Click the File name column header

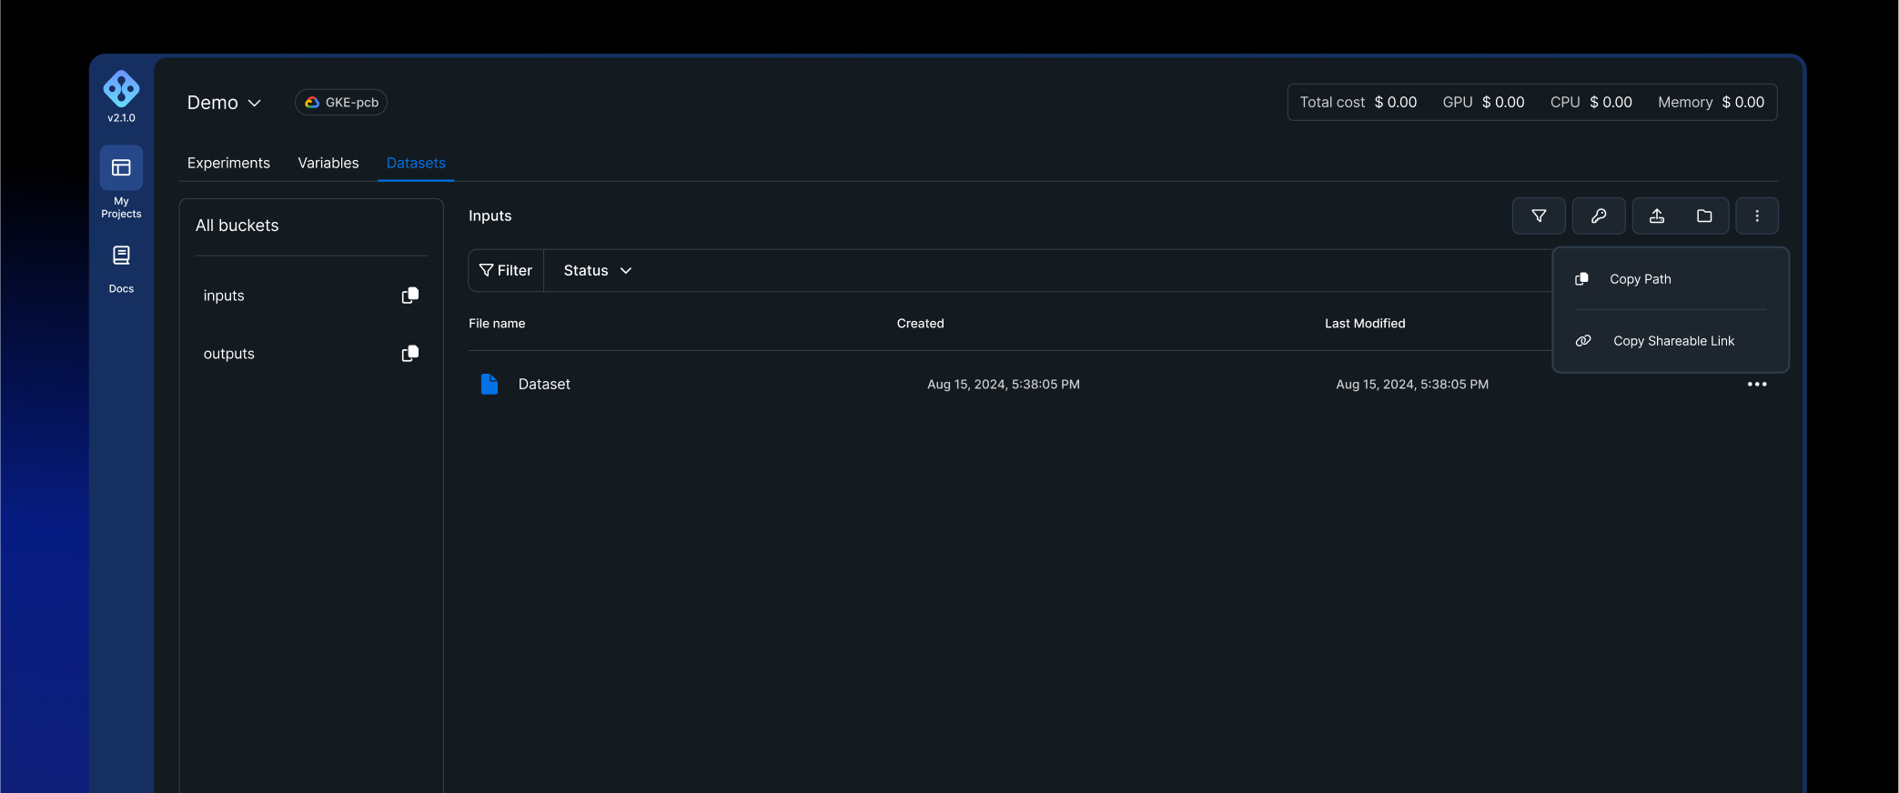[497, 324]
